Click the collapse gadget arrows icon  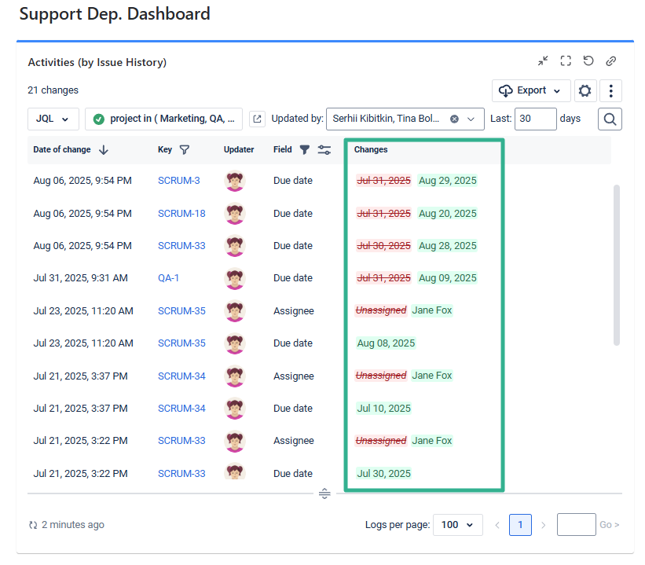(543, 61)
